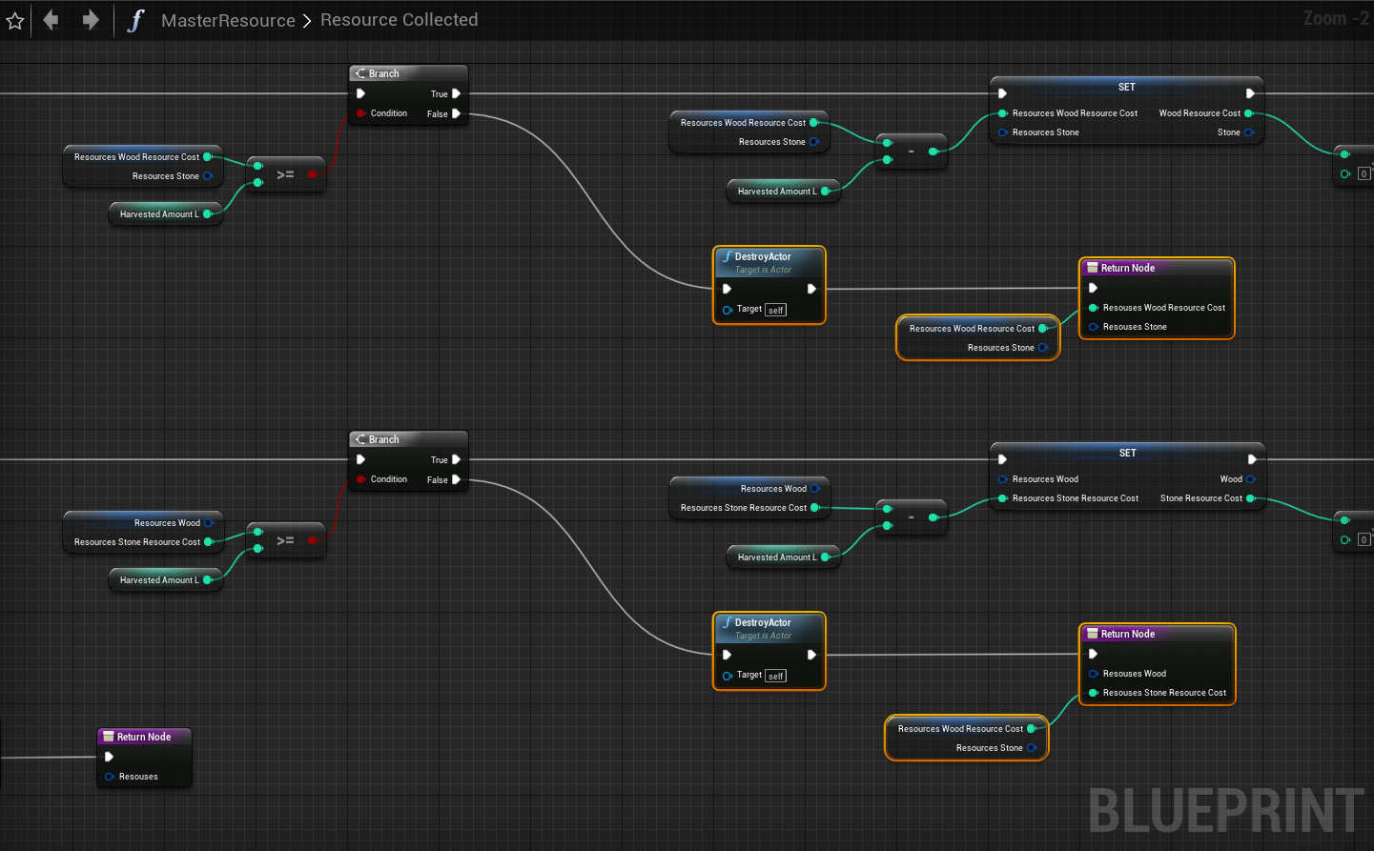Click Stone Resource Cost output pin on SET
The height and width of the screenshot is (851, 1374).
pos(1249,498)
